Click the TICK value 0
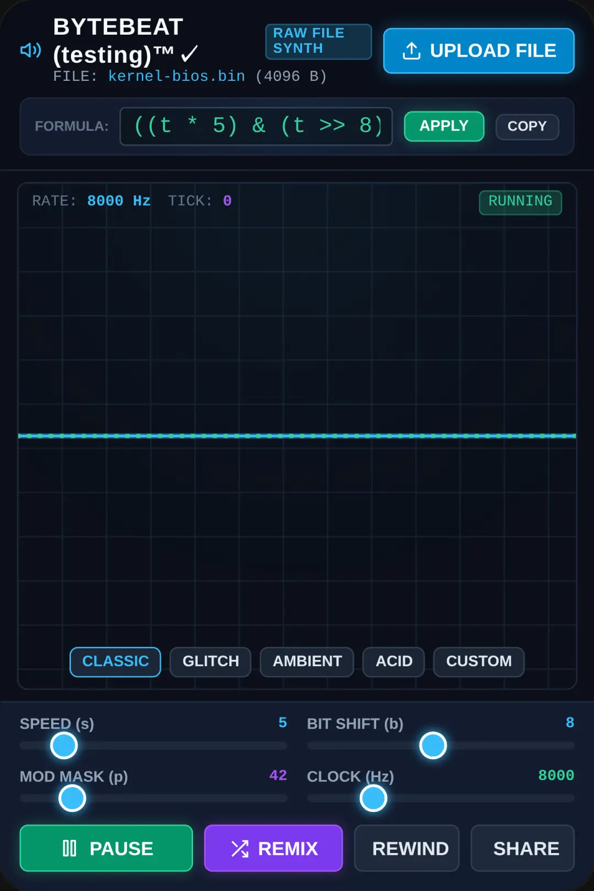Screen dimensions: 594x891 (227, 201)
